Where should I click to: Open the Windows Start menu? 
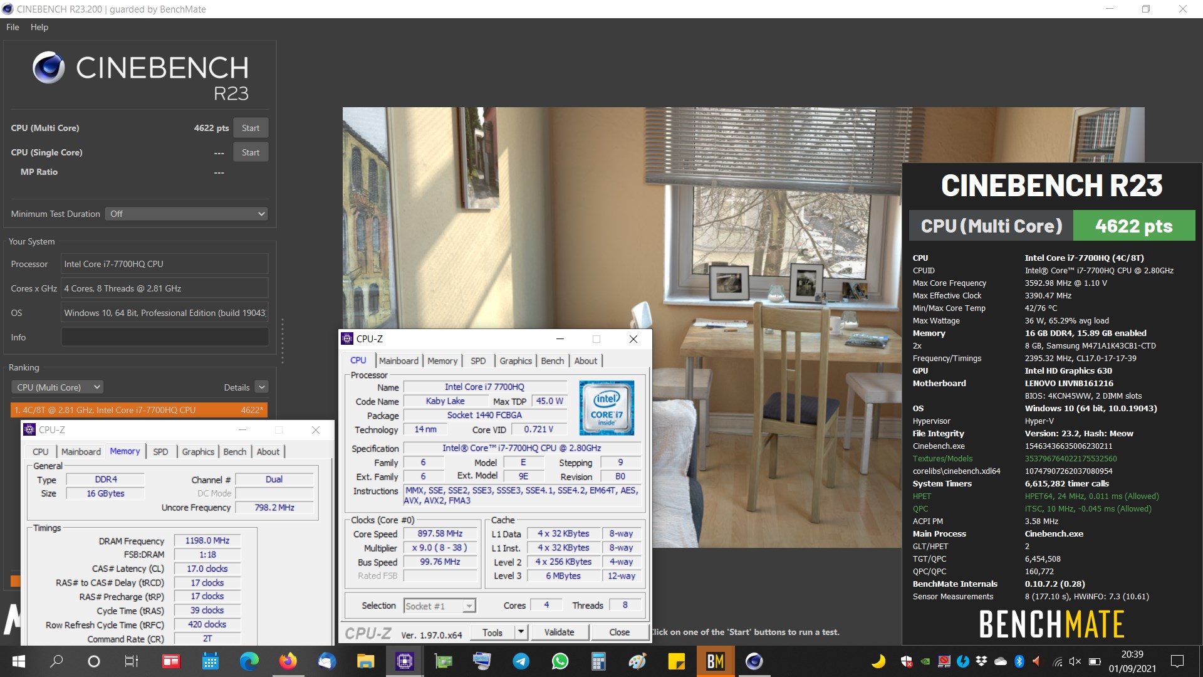pos(18,661)
